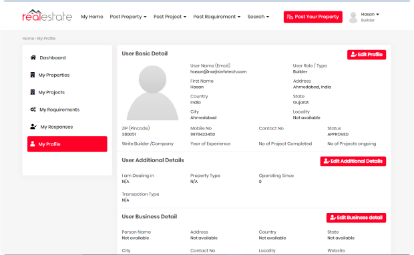The height and width of the screenshot is (255, 414).
Task: Click the User Basic Detail heading
Action: [x=145, y=53]
